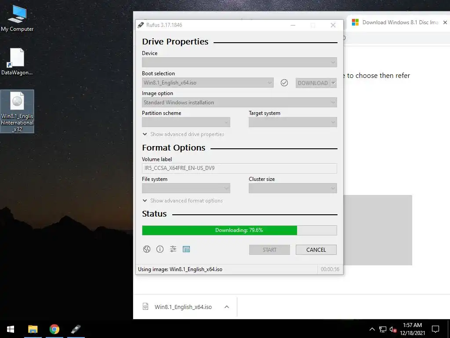Open network status tray icon

coord(383,329)
